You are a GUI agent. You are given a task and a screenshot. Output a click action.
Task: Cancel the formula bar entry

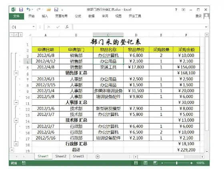(x=48, y=27)
